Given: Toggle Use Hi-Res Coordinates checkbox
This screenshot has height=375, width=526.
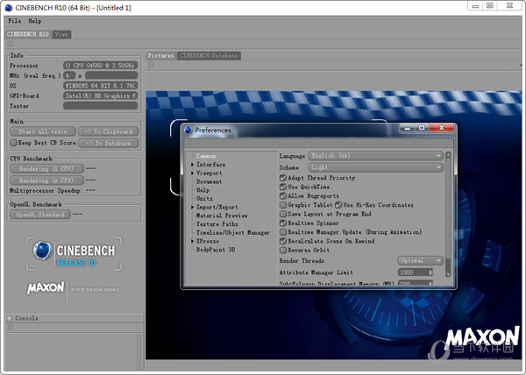Looking at the screenshot, I should click(338, 205).
